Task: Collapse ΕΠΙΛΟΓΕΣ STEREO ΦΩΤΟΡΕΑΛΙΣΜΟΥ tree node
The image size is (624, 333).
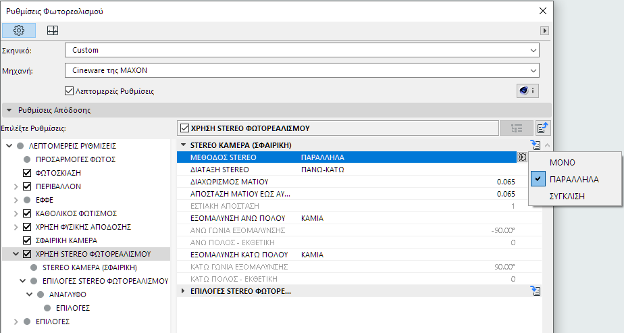Action: [x=23, y=281]
